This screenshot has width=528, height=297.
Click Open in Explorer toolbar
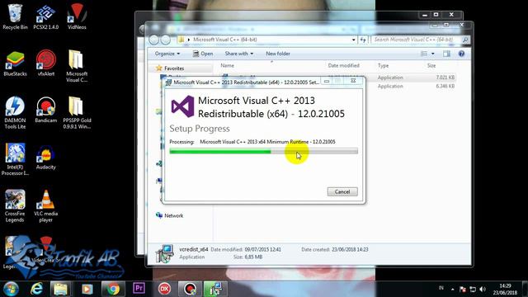tap(203, 54)
